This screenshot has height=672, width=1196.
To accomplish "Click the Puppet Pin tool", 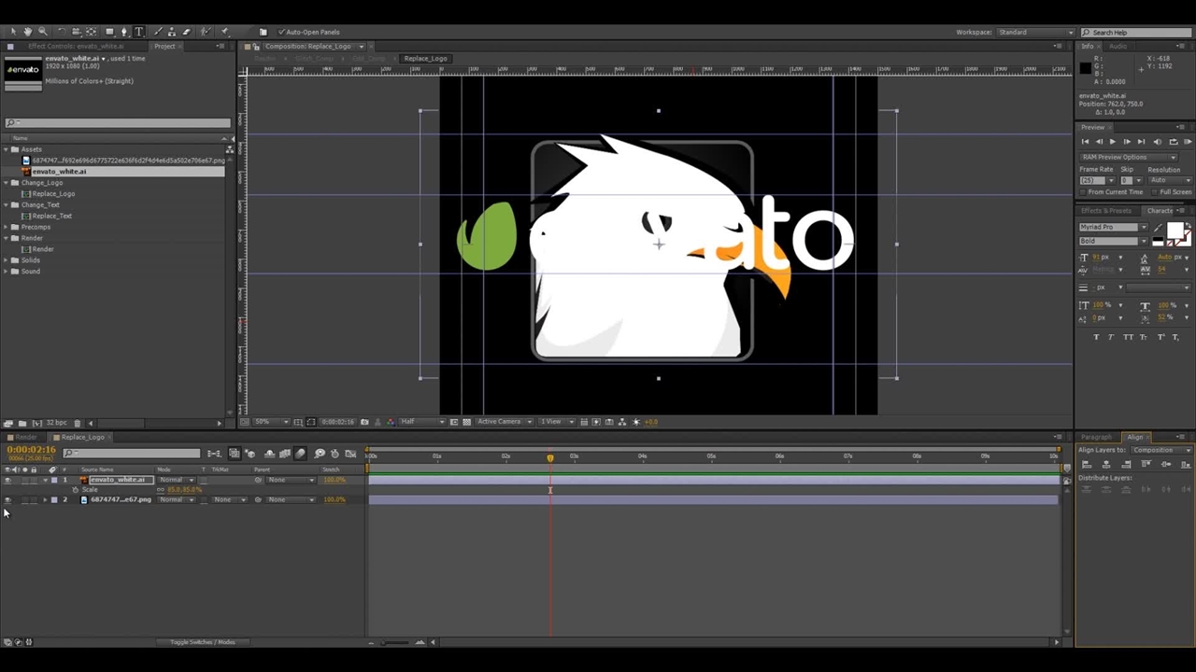I will [224, 32].
